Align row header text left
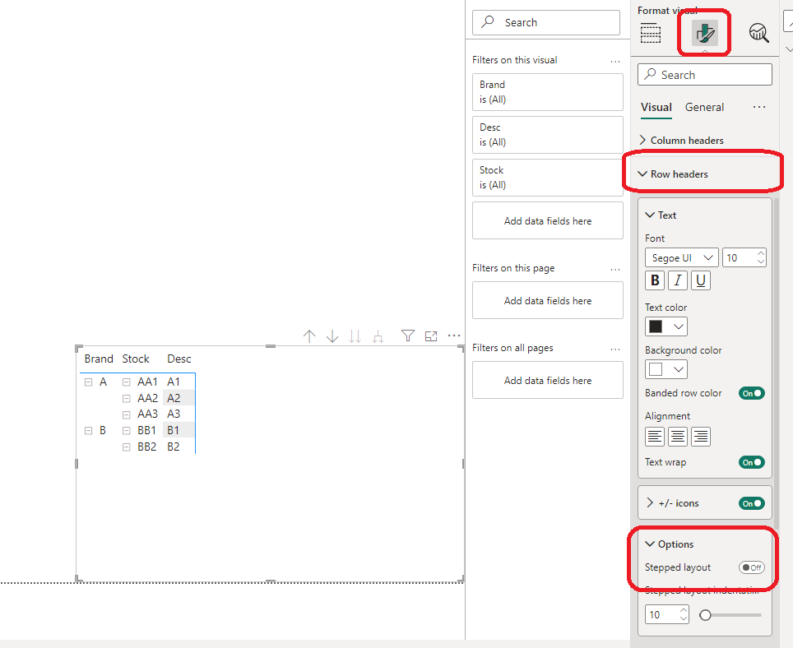 [655, 436]
